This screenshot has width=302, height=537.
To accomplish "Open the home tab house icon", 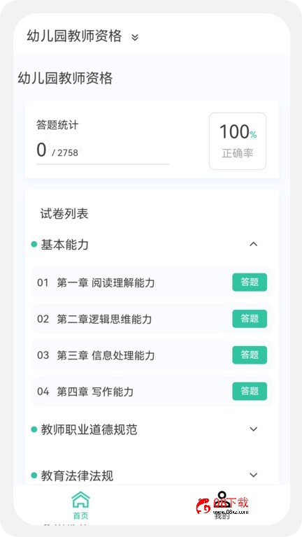I will click(81, 500).
